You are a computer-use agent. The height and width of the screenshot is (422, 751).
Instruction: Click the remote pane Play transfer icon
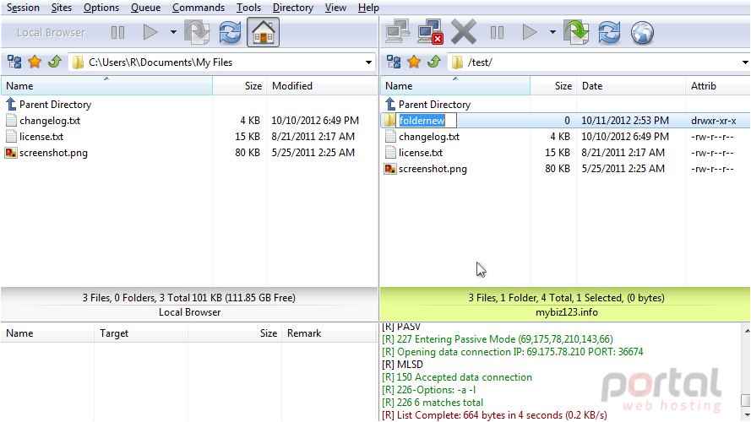tap(530, 33)
